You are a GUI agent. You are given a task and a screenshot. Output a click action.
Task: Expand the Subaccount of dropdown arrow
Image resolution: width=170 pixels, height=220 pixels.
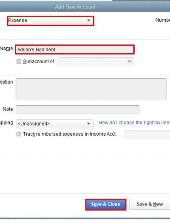pyautogui.click(x=129, y=61)
